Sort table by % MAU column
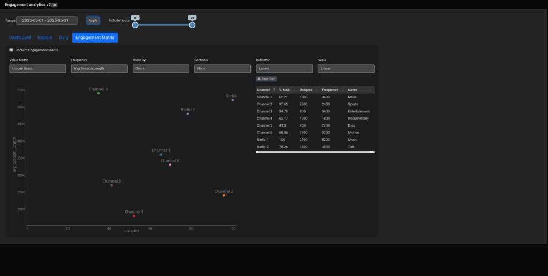The width and height of the screenshot is (548, 276). (295, 90)
